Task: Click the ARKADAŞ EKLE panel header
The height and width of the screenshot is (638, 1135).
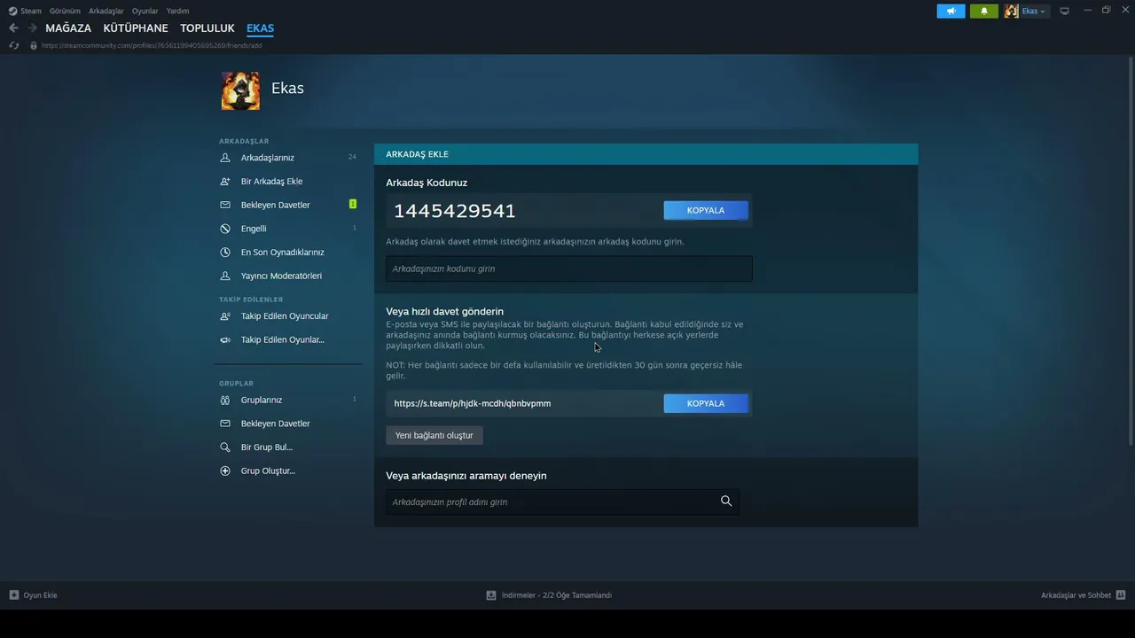Action: 646,154
